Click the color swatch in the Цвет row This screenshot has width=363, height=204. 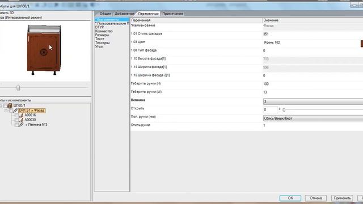(x=362, y=44)
